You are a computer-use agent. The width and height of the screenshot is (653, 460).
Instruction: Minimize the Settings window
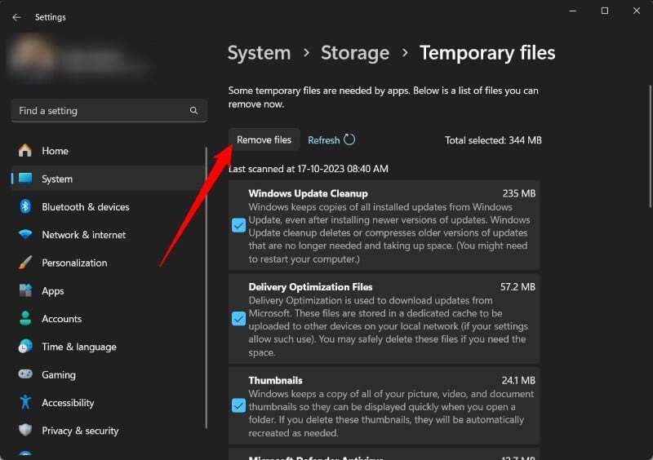point(573,11)
